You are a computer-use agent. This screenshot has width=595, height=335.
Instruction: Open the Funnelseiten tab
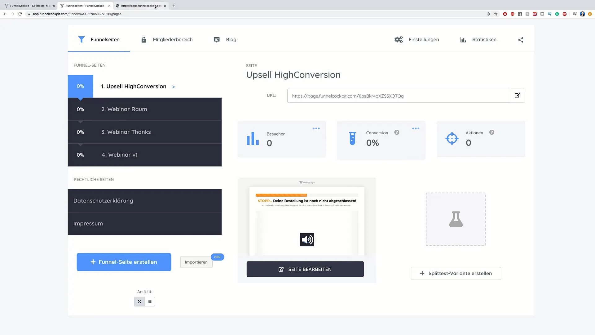click(x=99, y=39)
